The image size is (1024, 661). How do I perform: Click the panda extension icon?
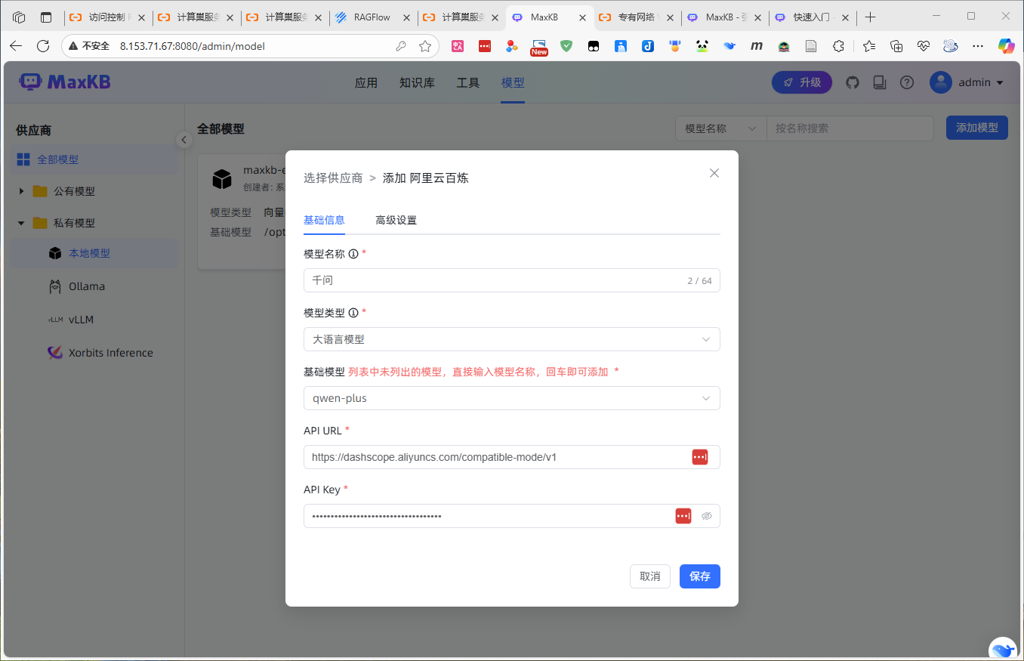(702, 46)
